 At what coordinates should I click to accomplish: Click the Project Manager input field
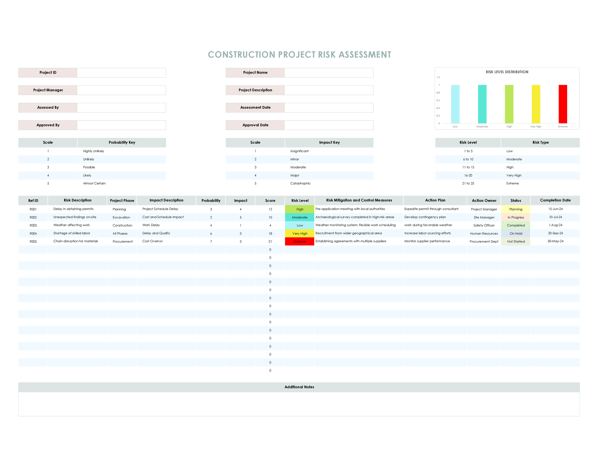point(121,90)
